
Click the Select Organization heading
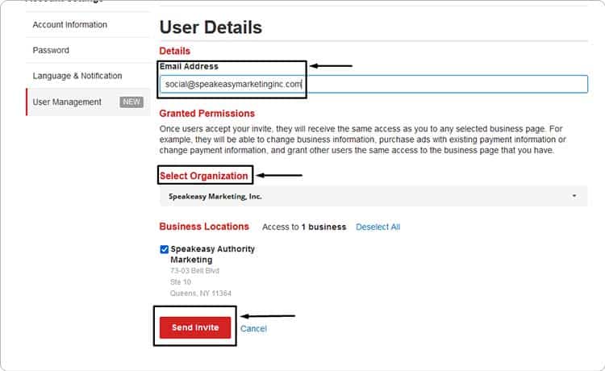coord(204,176)
